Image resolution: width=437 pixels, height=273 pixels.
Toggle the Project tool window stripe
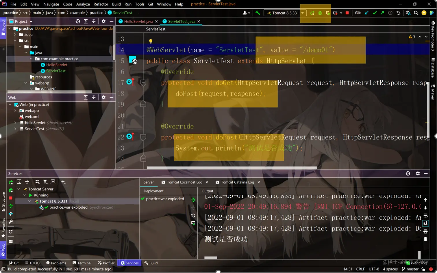[x=3, y=28]
